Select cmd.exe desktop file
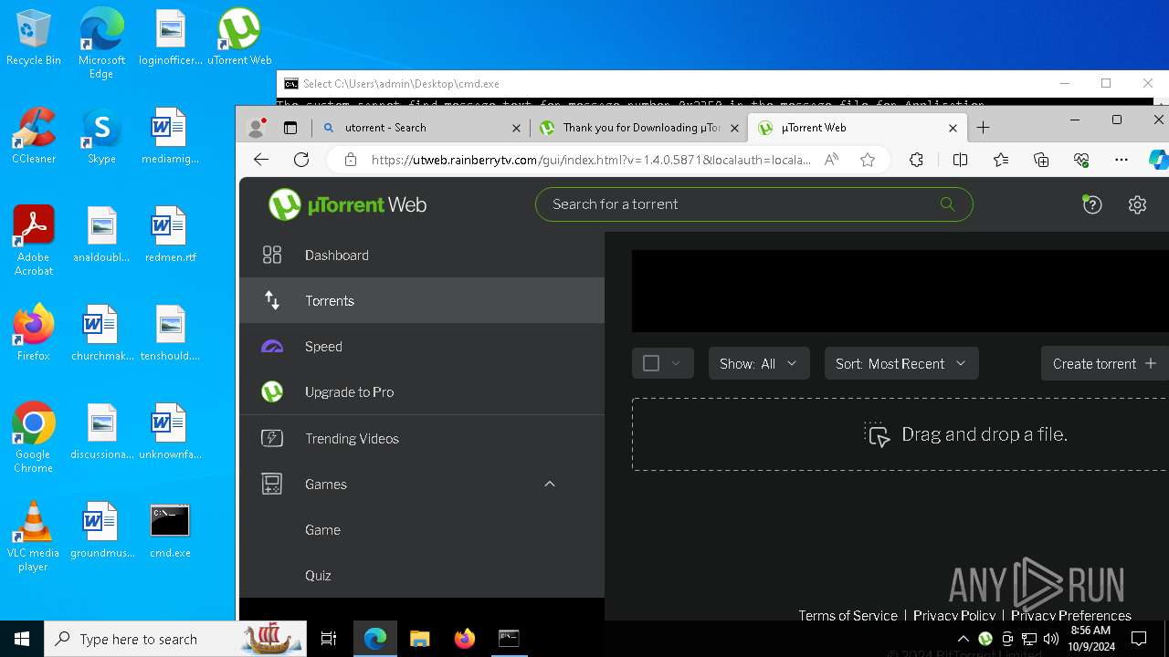This screenshot has width=1169, height=657. 170,529
